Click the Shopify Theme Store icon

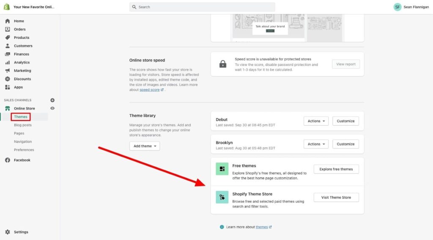point(222,197)
